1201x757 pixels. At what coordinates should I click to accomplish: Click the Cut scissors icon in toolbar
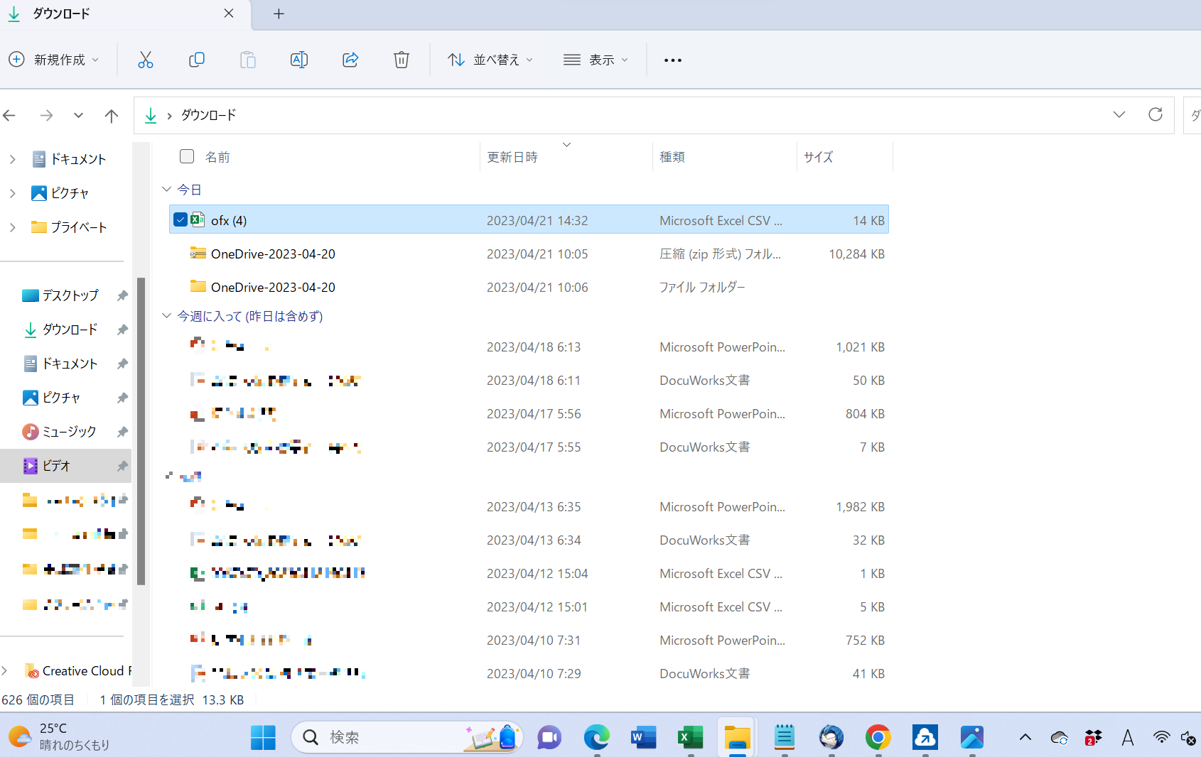146,60
